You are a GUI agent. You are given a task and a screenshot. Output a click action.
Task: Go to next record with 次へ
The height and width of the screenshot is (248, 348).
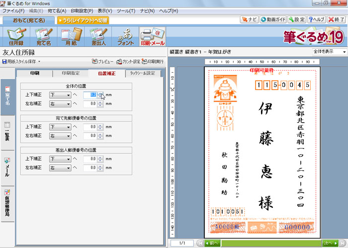[x=329, y=244]
